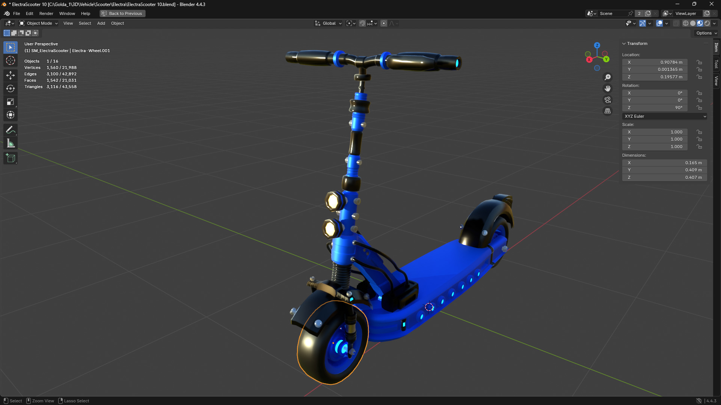Select the Move tool

pyautogui.click(x=10, y=75)
